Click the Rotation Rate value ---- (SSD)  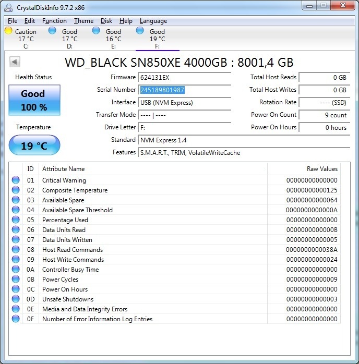(325, 102)
